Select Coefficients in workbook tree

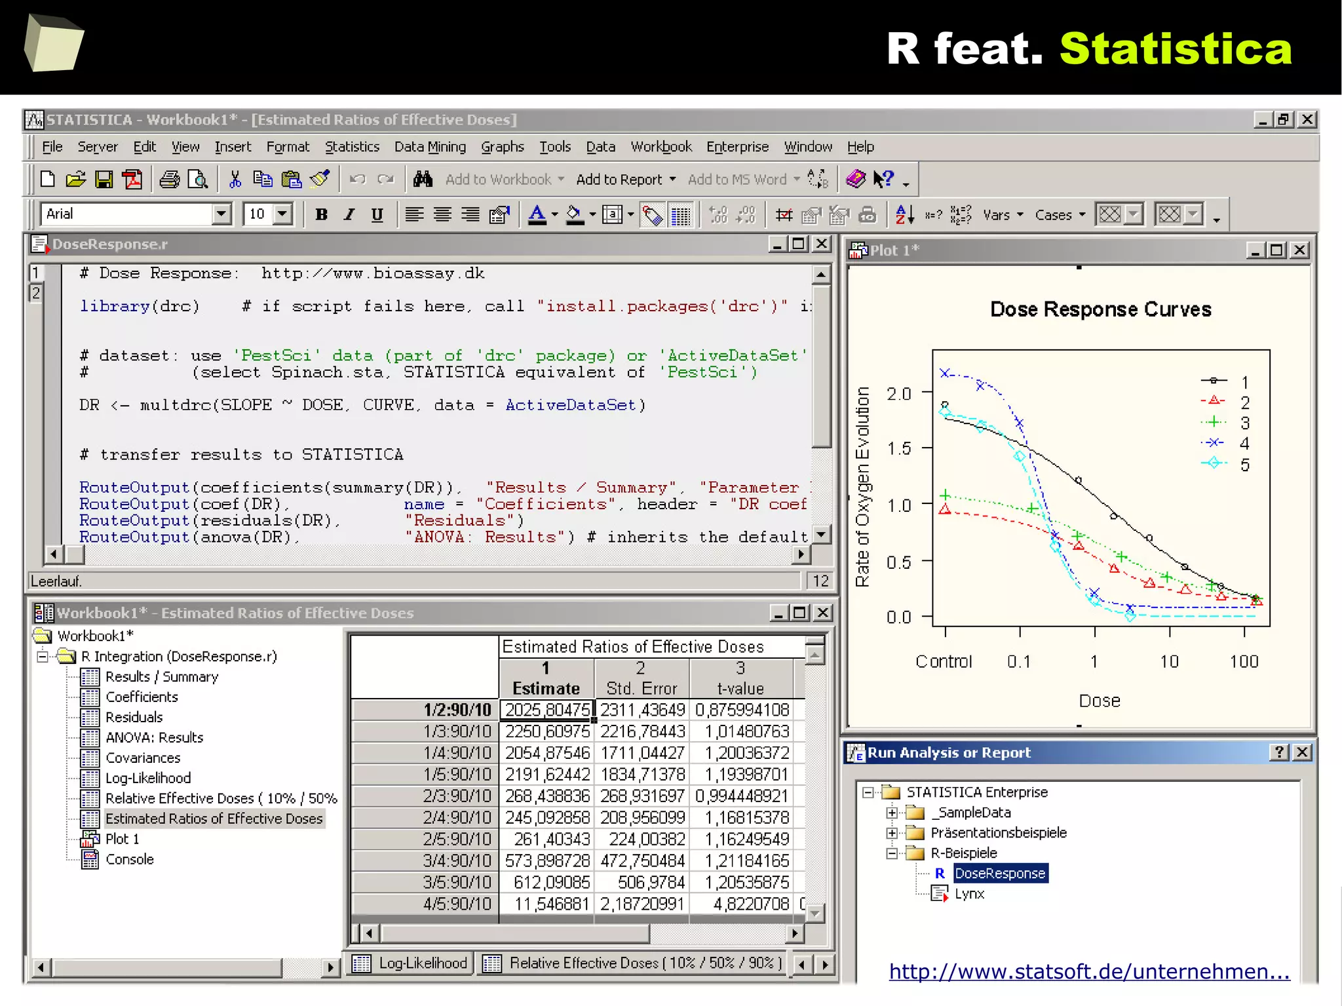coord(142,697)
